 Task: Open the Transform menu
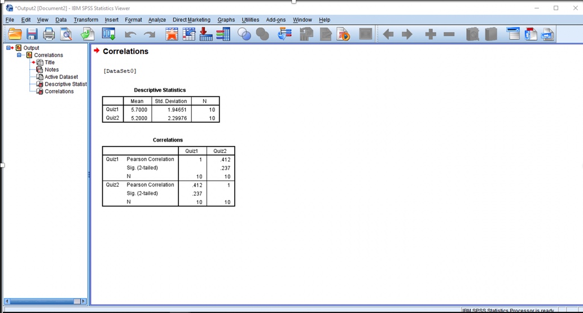[86, 20]
